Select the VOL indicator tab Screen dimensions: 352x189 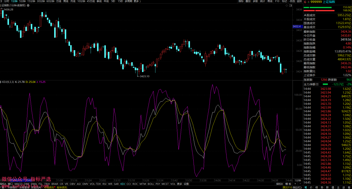[x=173, y=184]
